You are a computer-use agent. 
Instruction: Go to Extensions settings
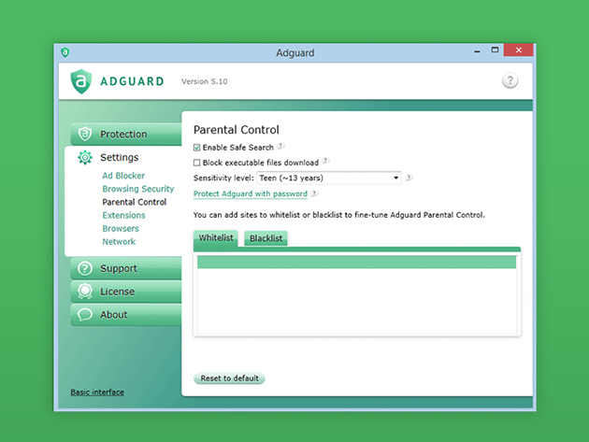[124, 215]
